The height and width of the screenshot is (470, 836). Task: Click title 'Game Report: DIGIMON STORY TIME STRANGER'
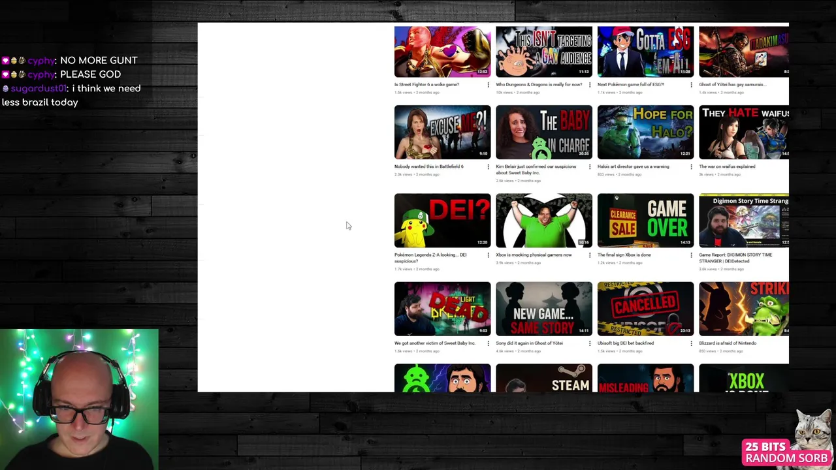pos(735,258)
